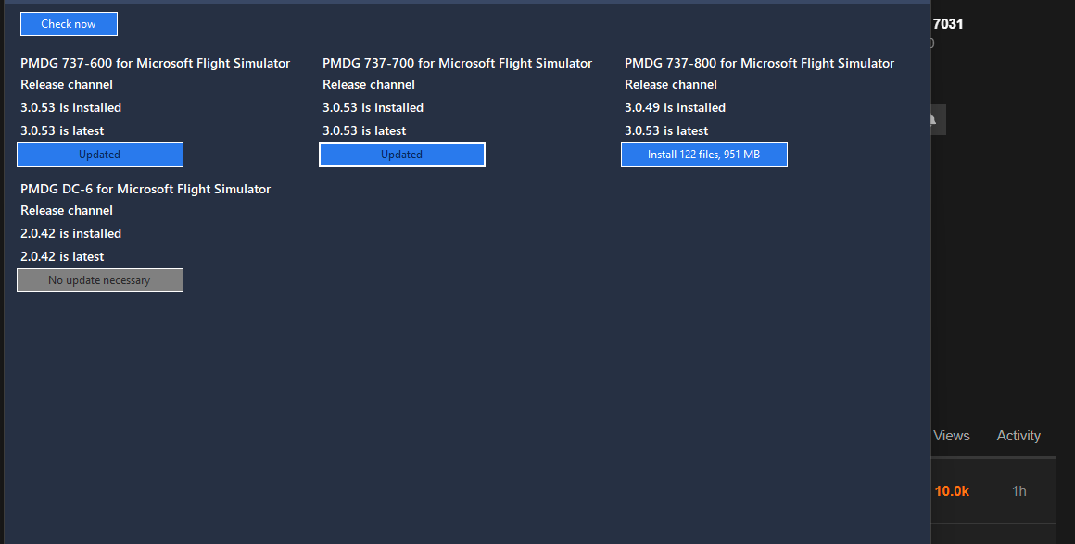Click Release channel under PMDG DC-6
Screen dimensions: 1075x544
click(x=67, y=211)
